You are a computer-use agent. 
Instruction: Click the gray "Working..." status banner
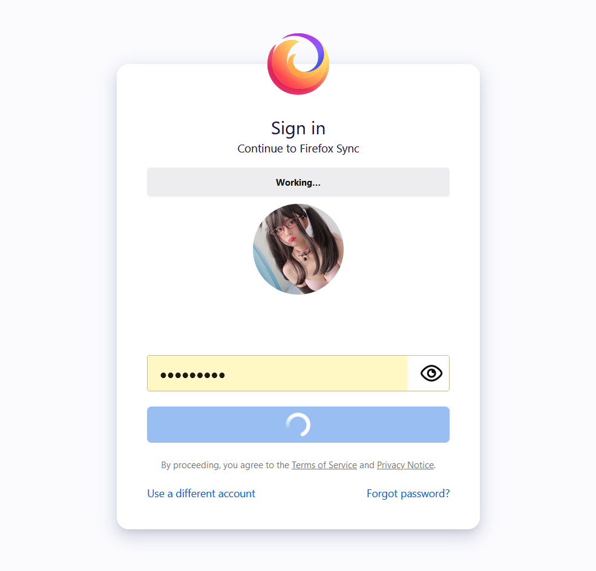tap(298, 182)
